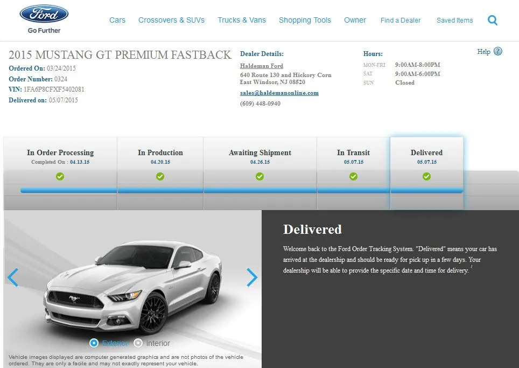Image resolution: width=519 pixels, height=368 pixels.
Task: Click the Order Number 0324
Action: pyautogui.click(x=61, y=79)
